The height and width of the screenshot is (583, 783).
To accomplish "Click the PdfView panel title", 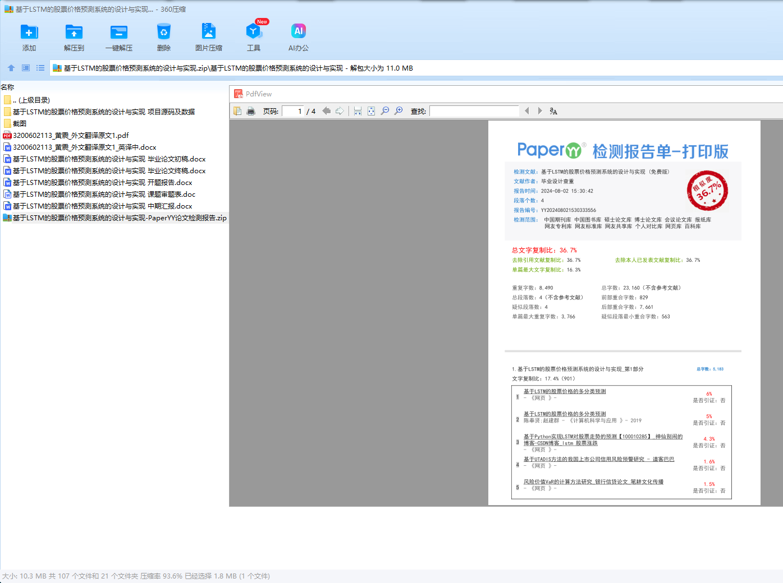I will [259, 94].
